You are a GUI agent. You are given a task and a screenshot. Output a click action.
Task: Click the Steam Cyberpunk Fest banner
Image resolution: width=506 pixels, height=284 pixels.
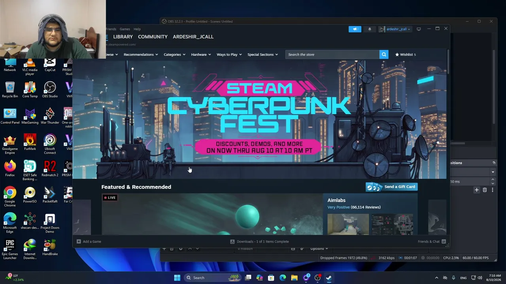259,119
